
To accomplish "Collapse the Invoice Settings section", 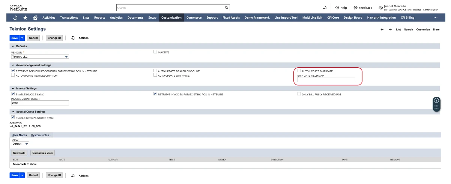I will [13, 88].
